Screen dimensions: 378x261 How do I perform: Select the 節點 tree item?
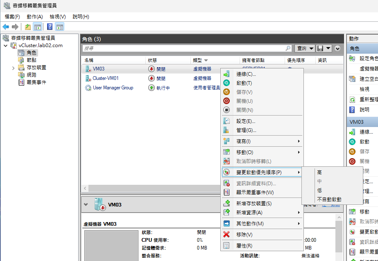click(x=31, y=60)
